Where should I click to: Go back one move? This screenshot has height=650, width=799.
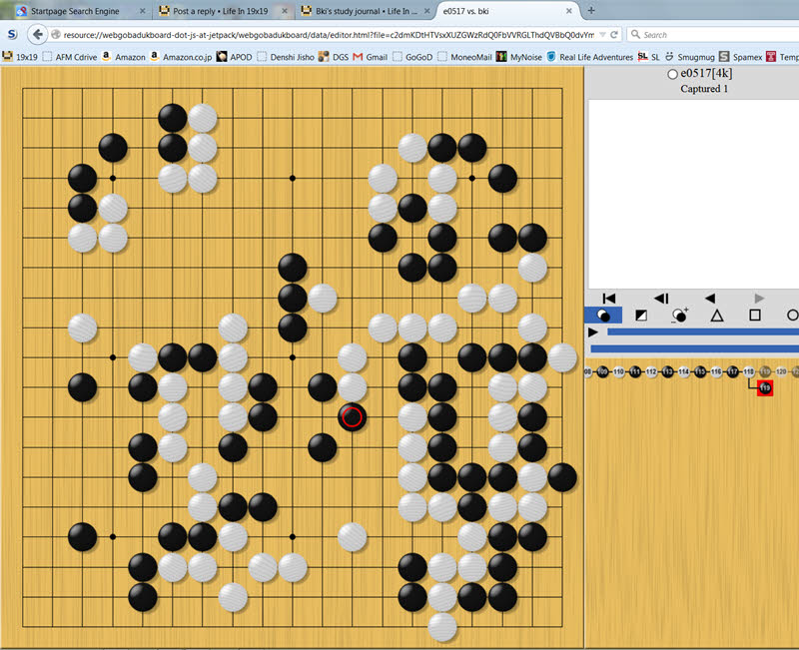coord(710,298)
